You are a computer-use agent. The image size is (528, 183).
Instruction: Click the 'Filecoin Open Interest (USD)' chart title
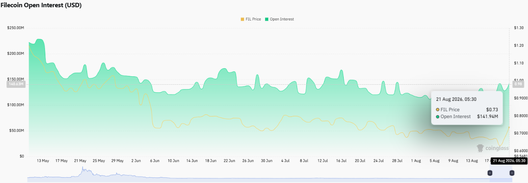click(x=41, y=5)
